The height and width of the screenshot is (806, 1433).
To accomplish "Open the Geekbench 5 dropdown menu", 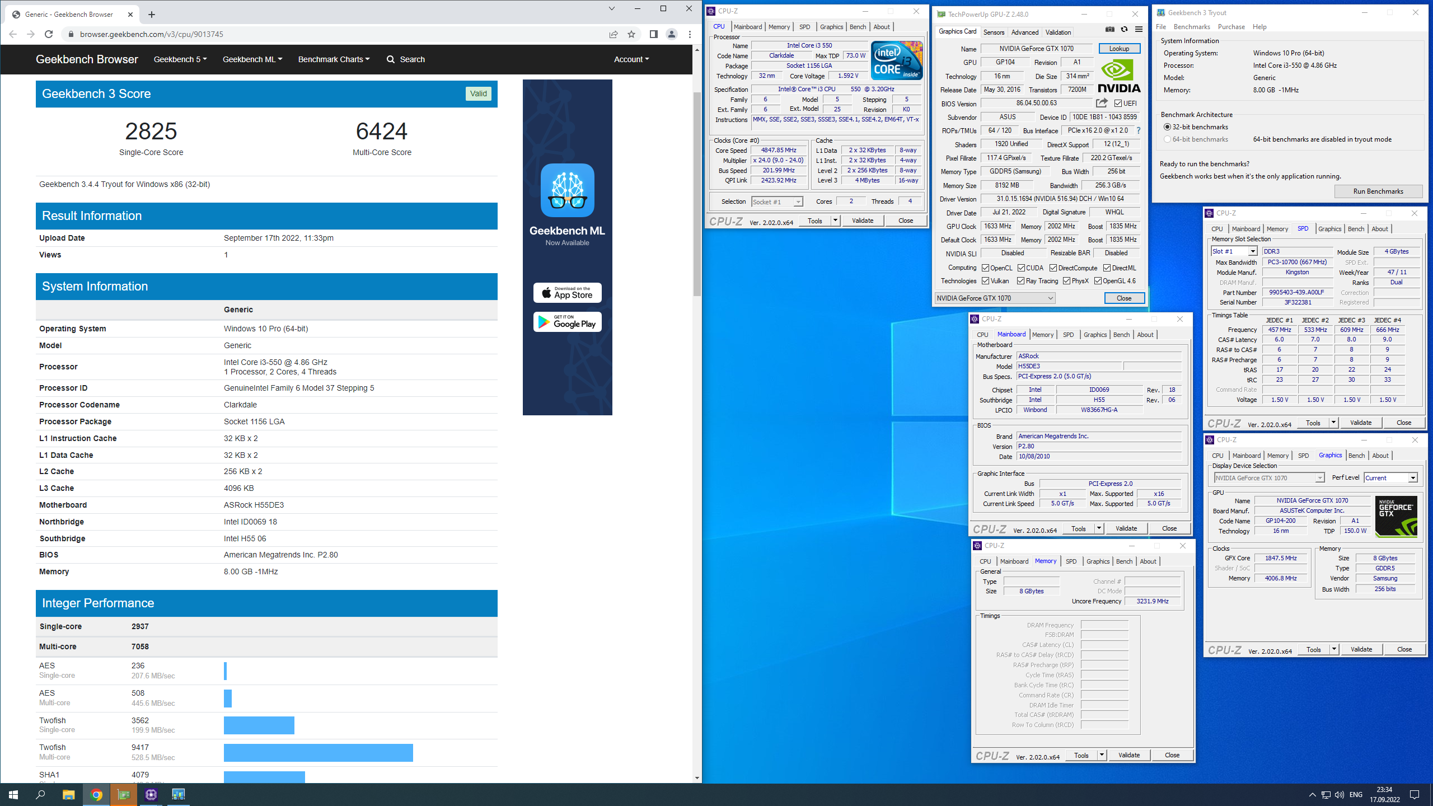I will pyautogui.click(x=180, y=59).
